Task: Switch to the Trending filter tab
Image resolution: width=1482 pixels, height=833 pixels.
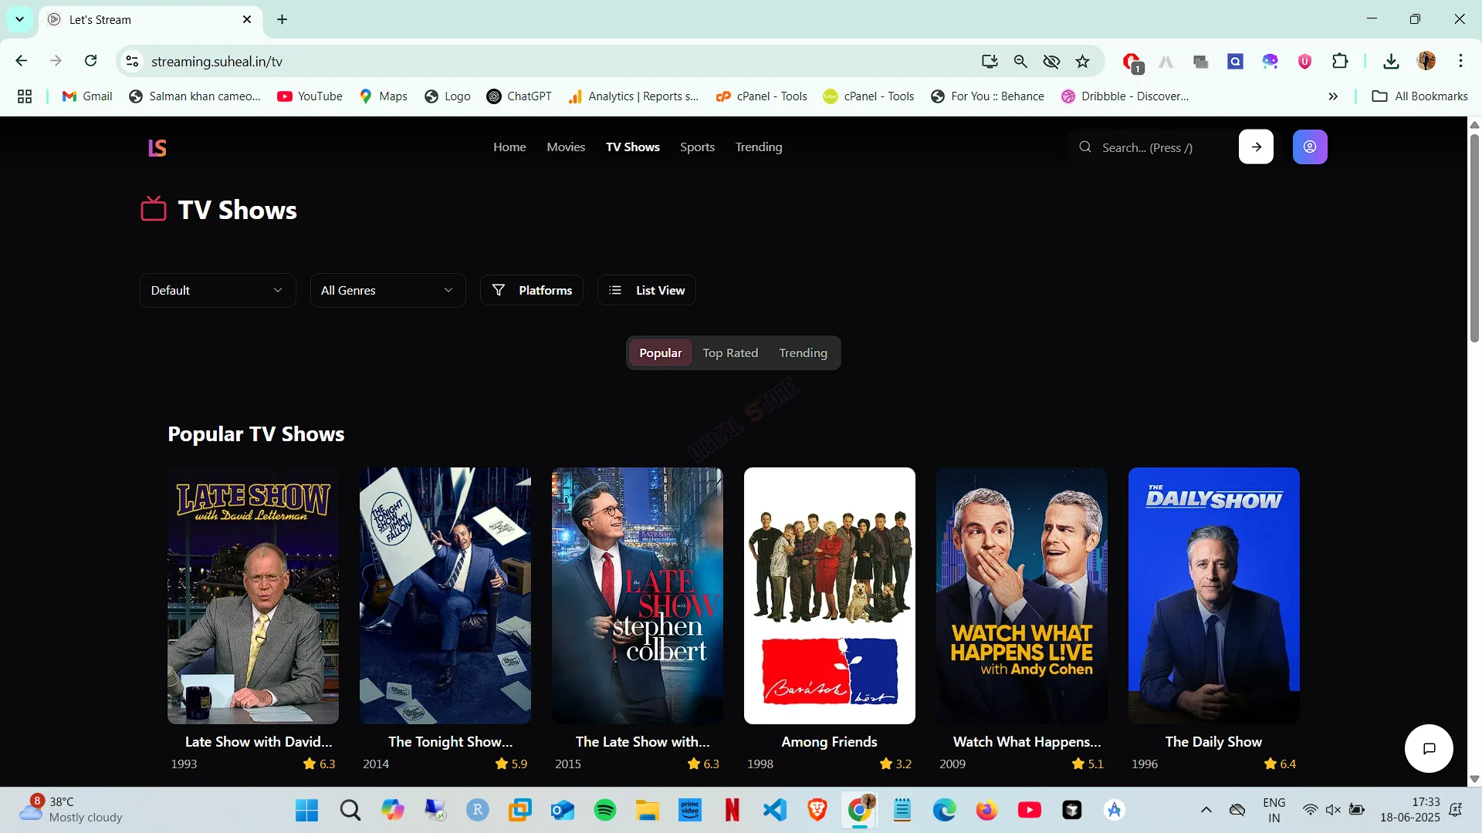Action: pos(803,352)
